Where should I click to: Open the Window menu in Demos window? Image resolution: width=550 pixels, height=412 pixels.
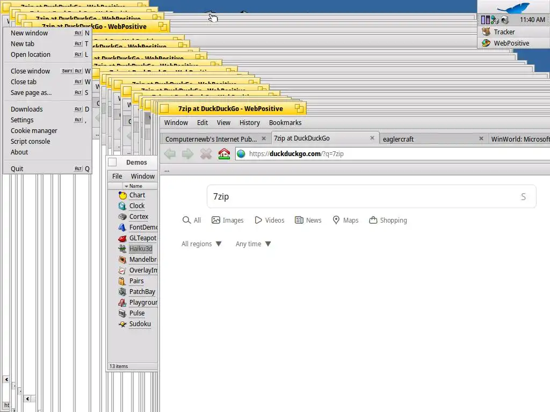coord(143,176)
